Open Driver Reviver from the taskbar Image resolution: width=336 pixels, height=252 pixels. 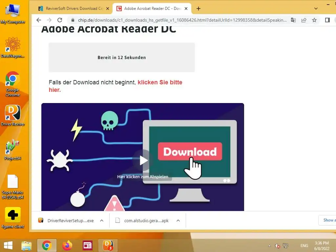click(108, 245)
